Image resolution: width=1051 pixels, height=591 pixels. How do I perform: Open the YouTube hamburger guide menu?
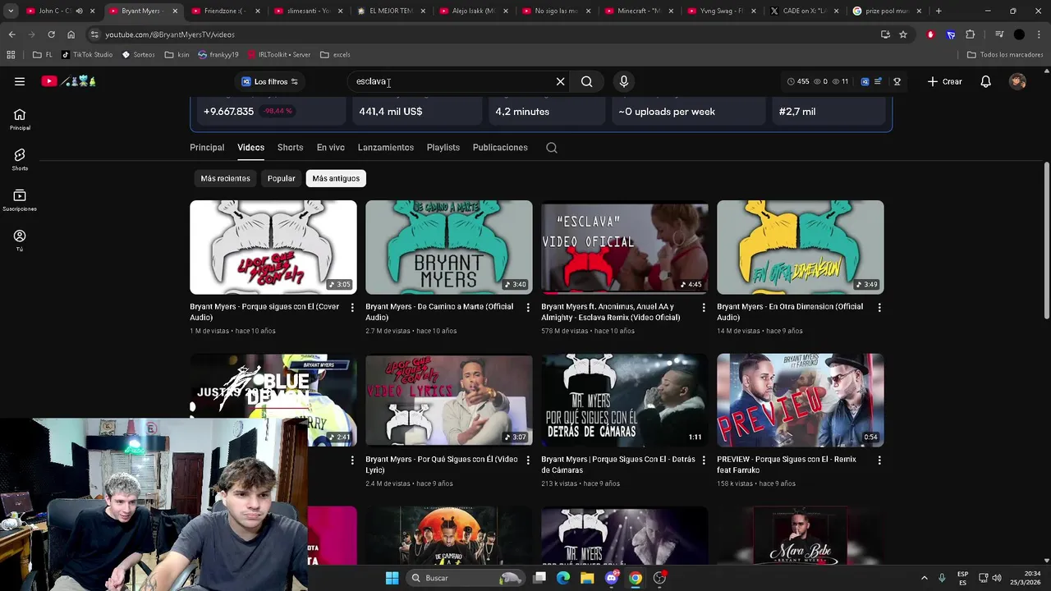coord(20,81)
